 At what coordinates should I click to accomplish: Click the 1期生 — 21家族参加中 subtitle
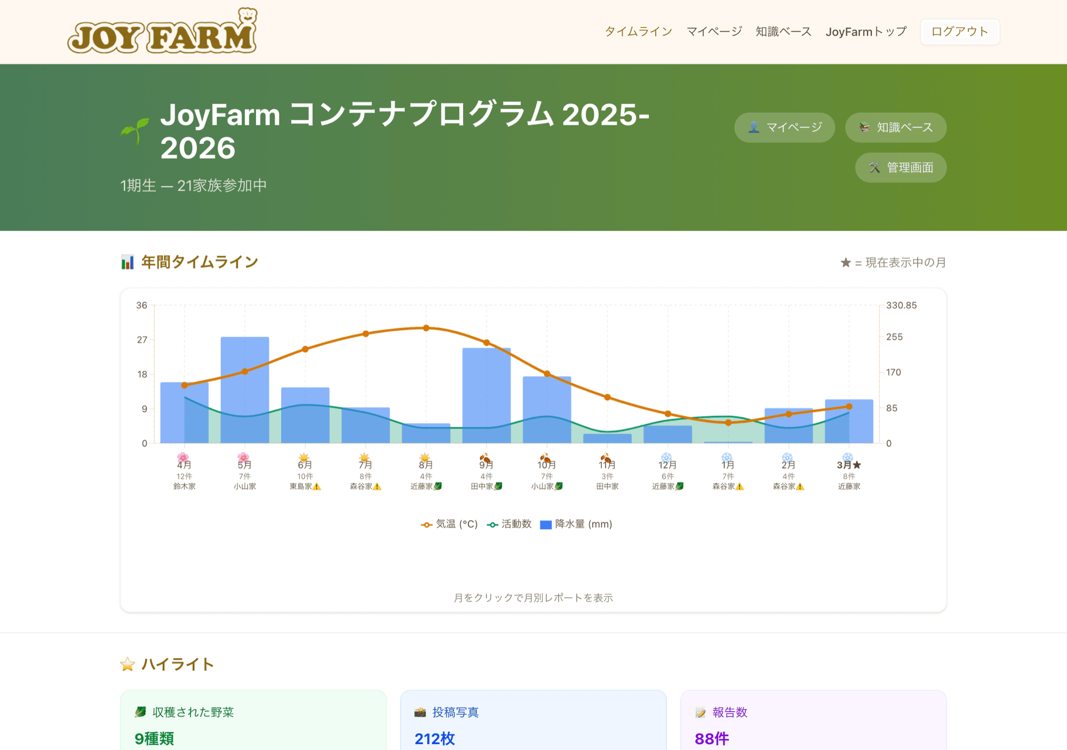point(194,186)
